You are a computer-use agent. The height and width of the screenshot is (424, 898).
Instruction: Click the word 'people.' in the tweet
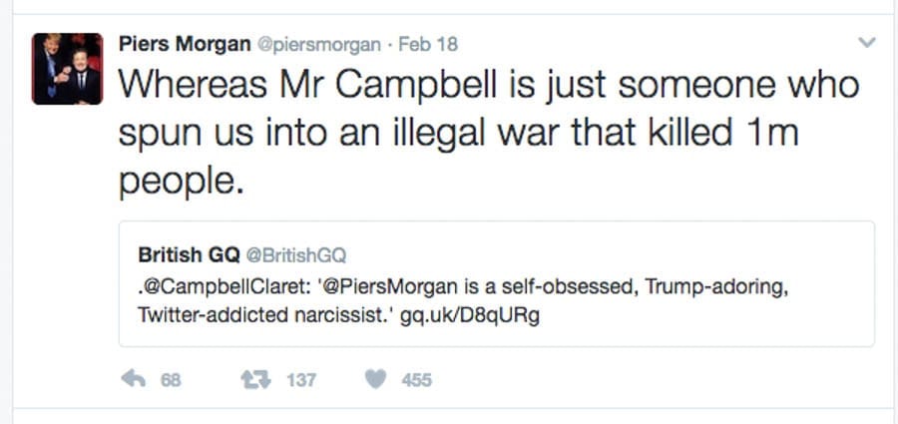[x=181, y=182]
